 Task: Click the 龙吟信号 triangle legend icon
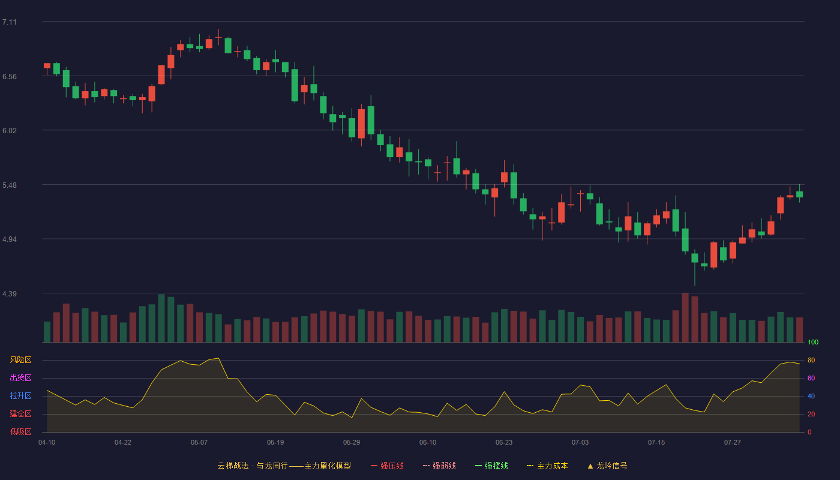[x=590, y=466]
